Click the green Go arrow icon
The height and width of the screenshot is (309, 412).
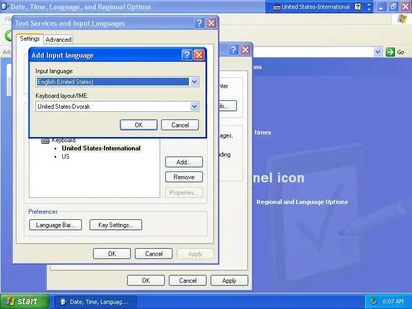point(390,52)
